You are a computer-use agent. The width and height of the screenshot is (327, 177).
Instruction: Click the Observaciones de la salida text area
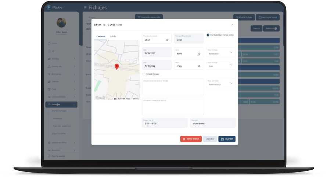(172, 107)
